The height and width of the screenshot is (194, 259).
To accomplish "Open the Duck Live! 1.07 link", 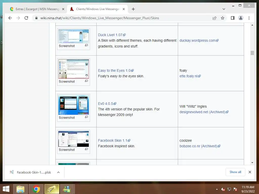I will (112, 35).
